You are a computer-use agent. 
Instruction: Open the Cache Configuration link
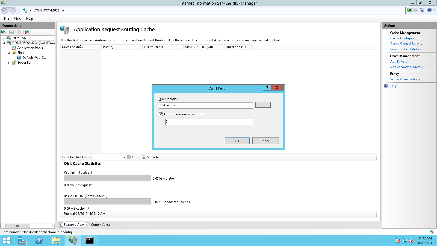click(406, 38)
